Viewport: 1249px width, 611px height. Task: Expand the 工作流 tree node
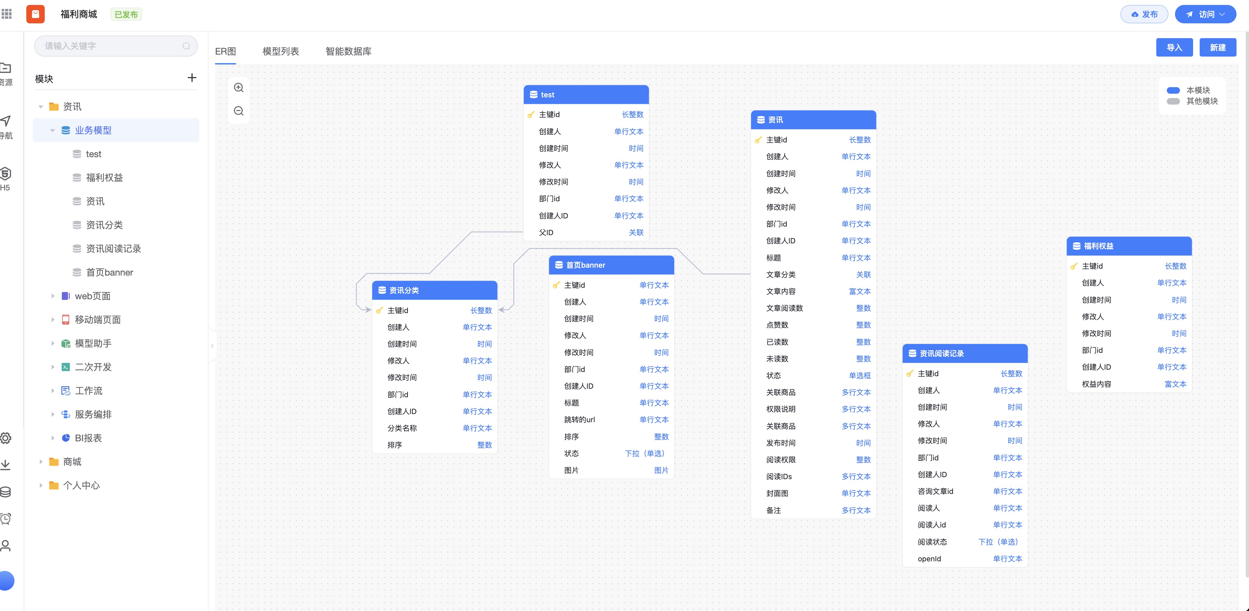pyautogui.click(x=53, y=390)
